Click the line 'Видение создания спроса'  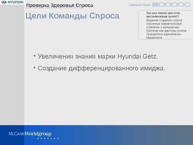coord(164,20)
